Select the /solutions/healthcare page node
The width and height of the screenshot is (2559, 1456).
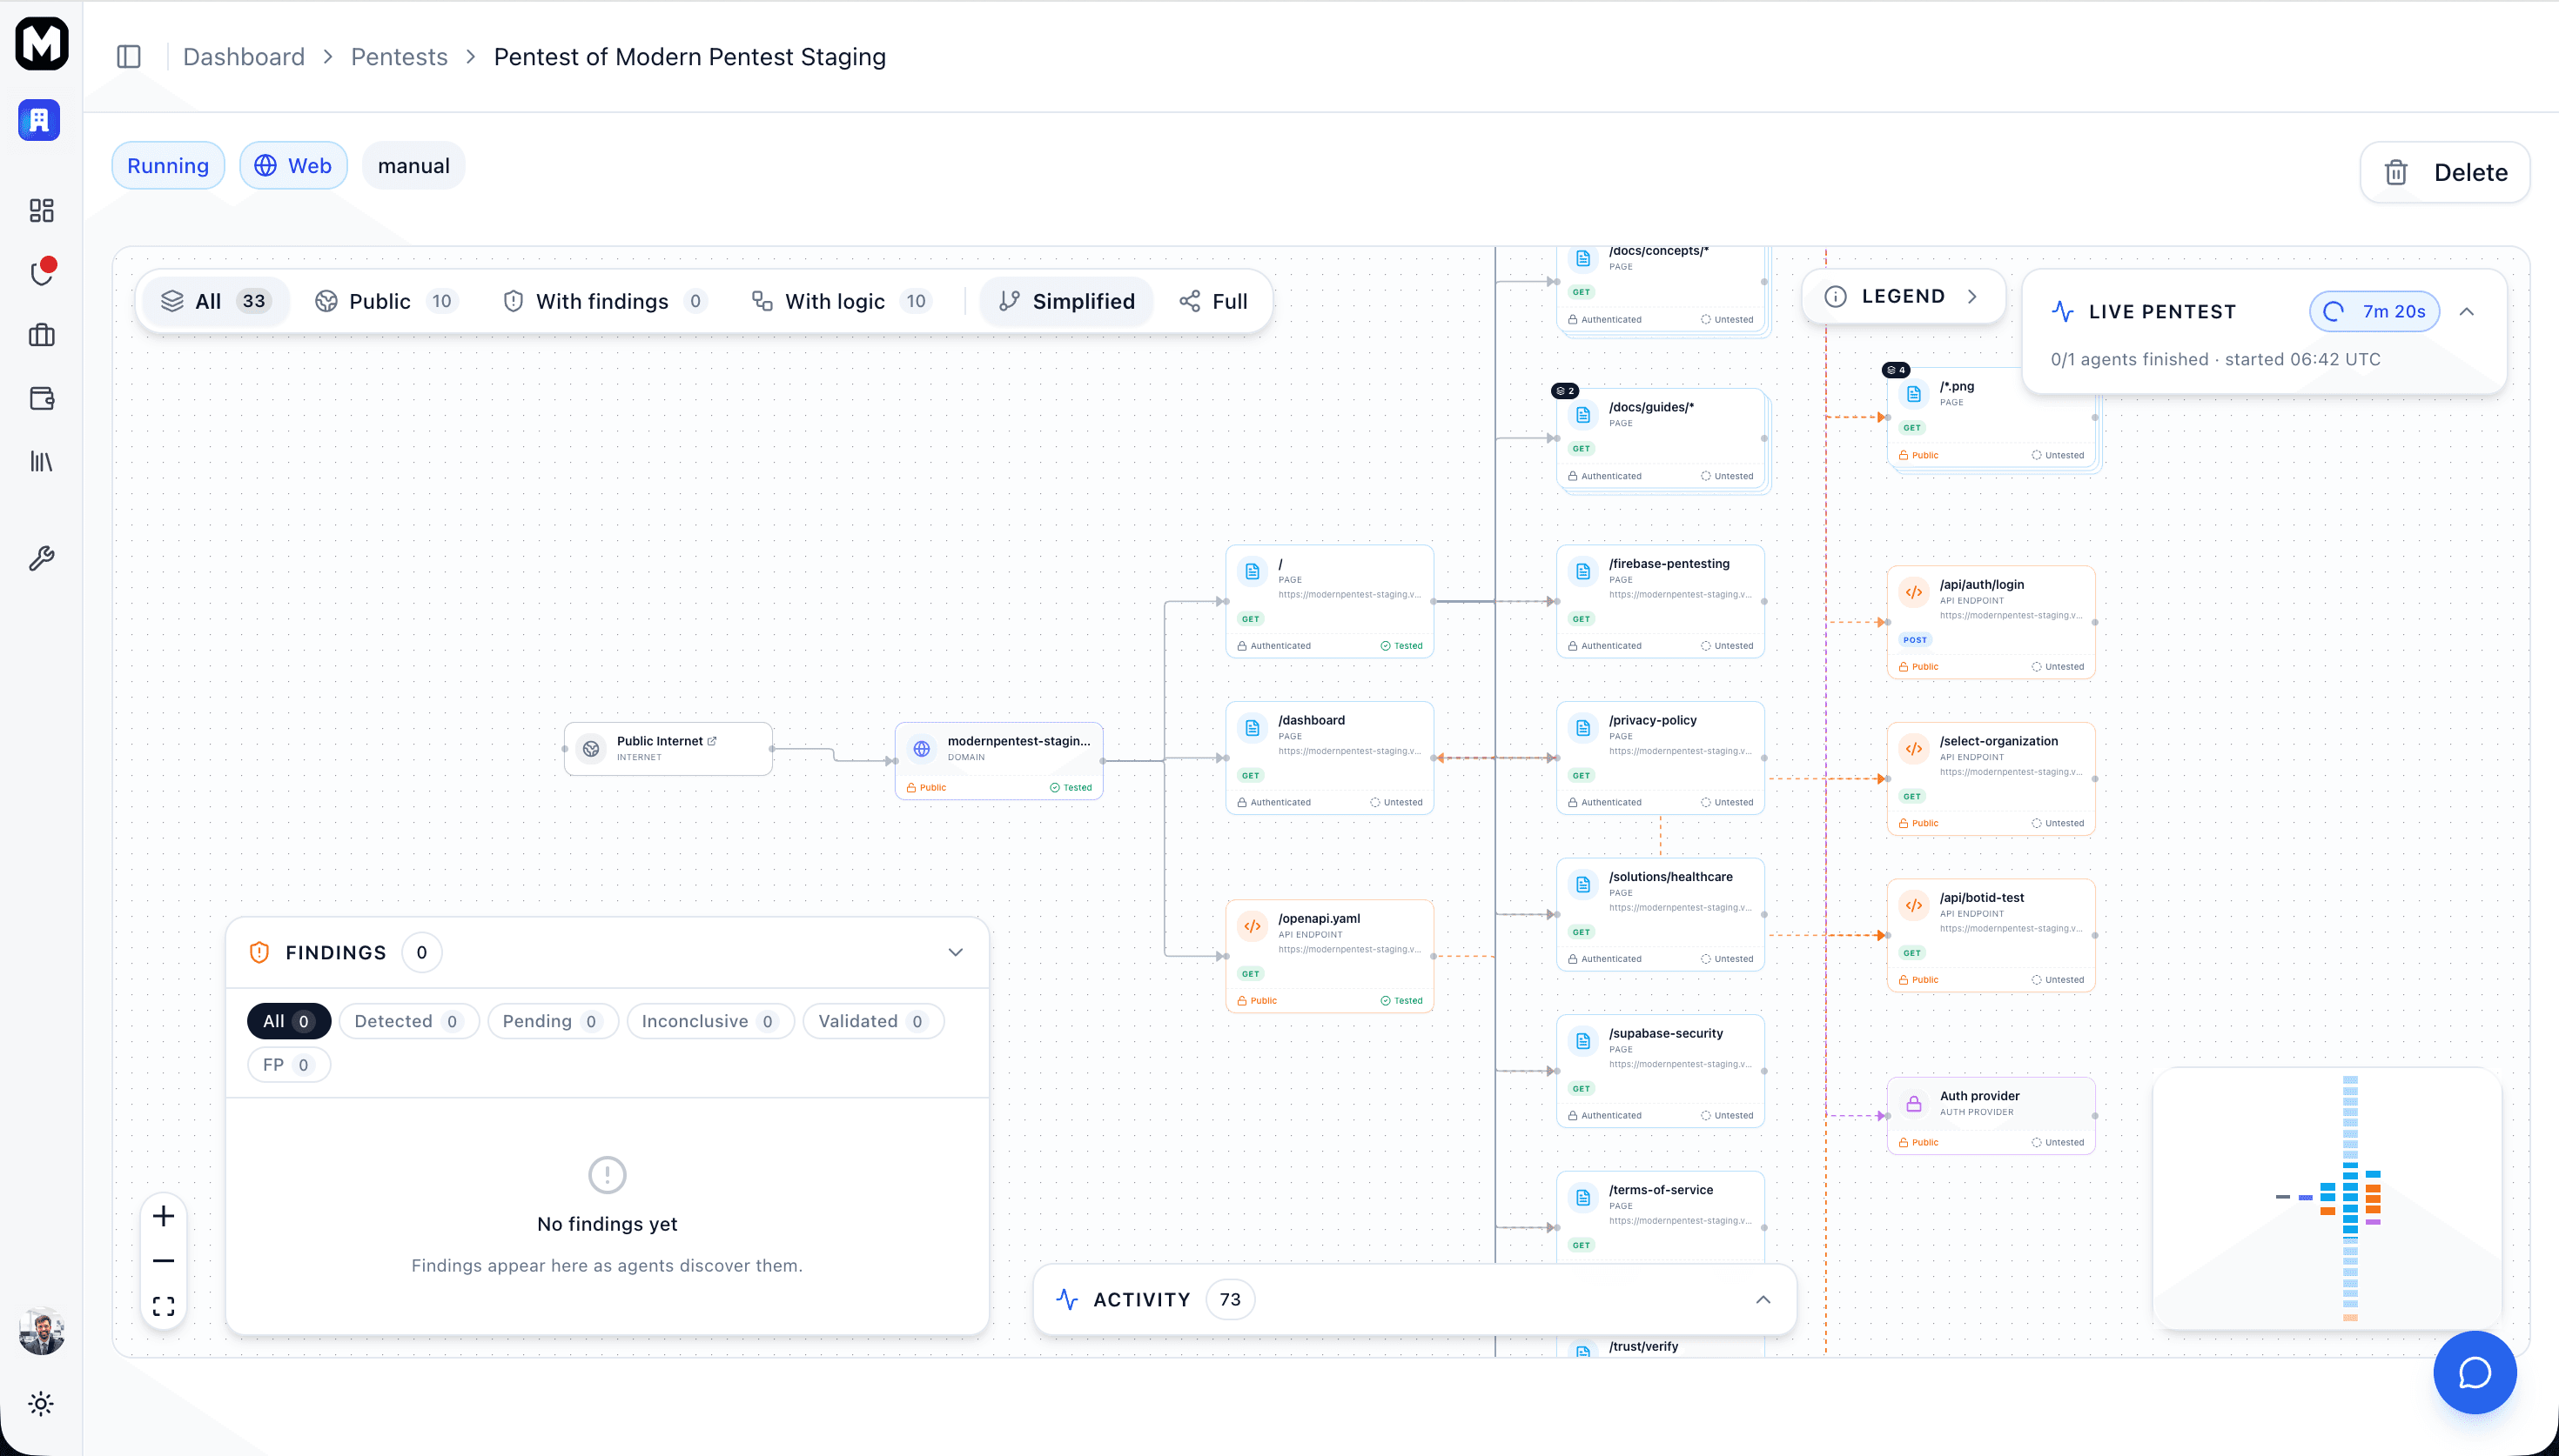(1661, 914)
